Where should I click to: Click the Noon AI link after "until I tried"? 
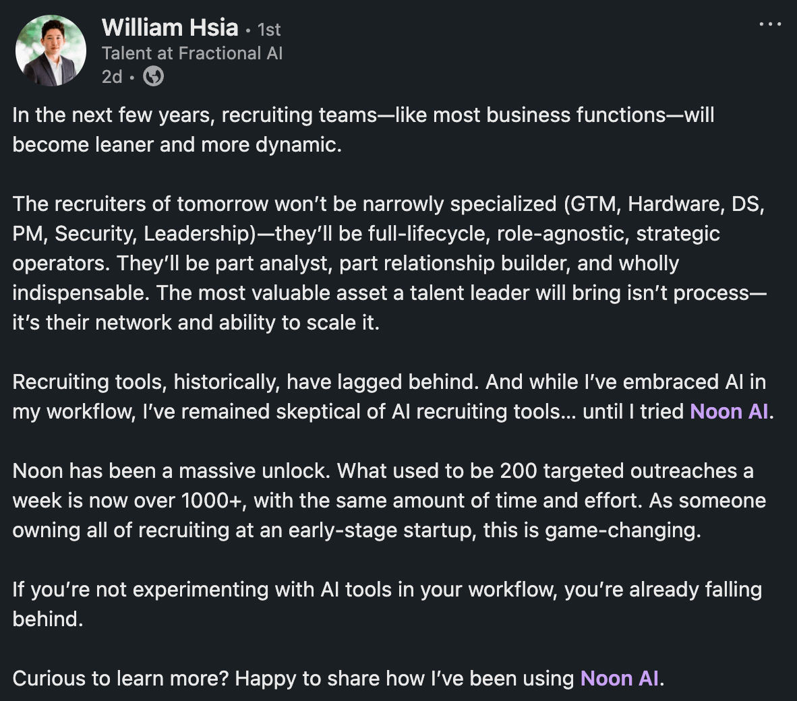pyautogui.click(x=729, y=411)
